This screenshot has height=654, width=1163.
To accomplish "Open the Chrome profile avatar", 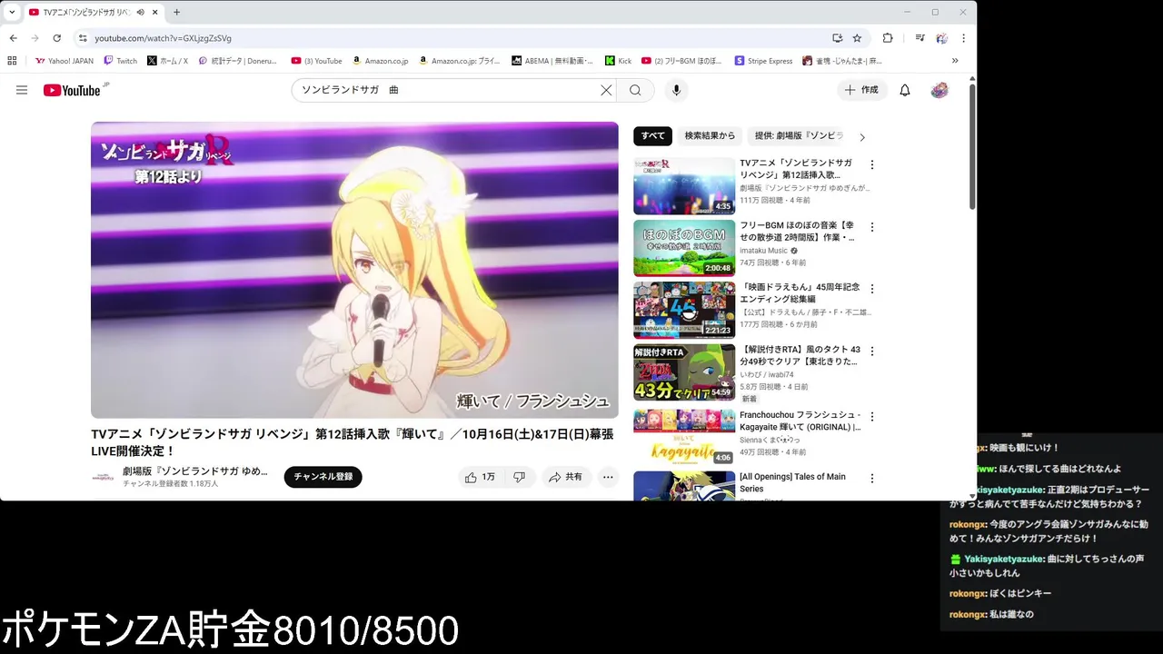I will coord(941,38).
